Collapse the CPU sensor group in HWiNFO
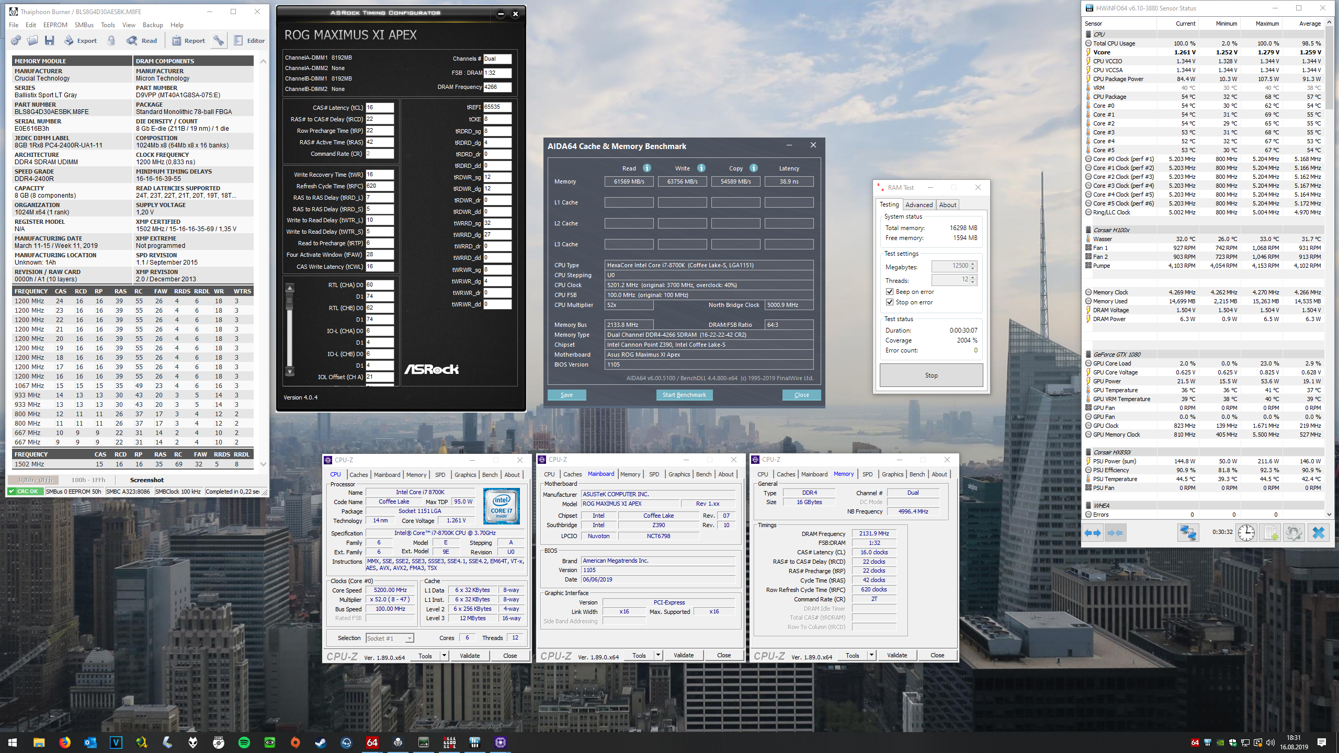Screen dimensions: 1339x753 click(1089, 35)
